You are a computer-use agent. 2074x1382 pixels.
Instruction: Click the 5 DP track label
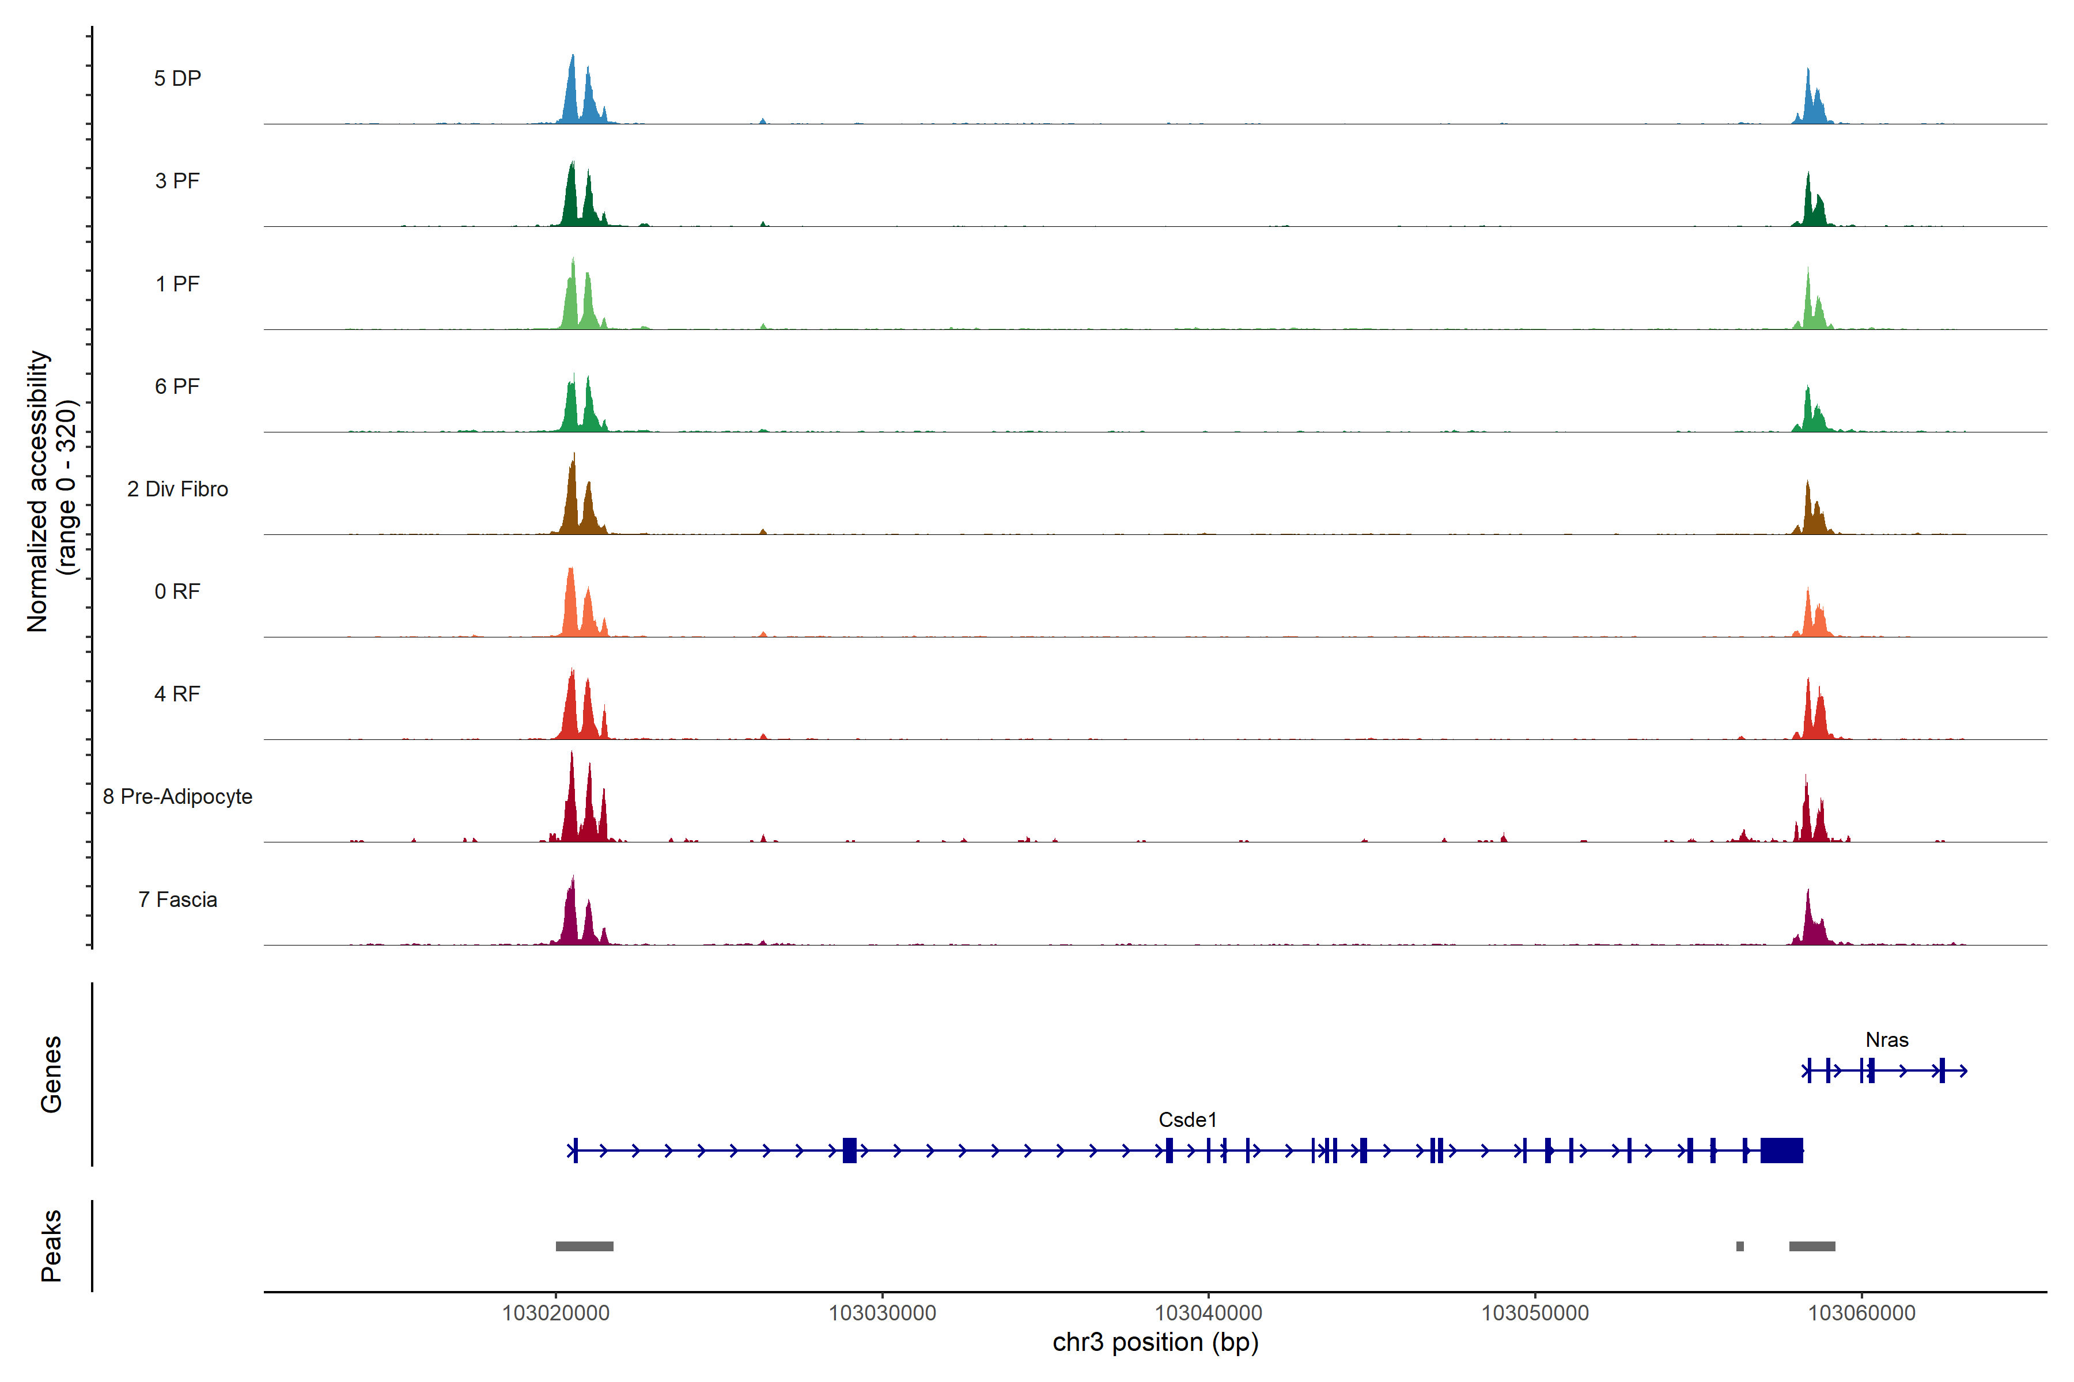[177, 78]
